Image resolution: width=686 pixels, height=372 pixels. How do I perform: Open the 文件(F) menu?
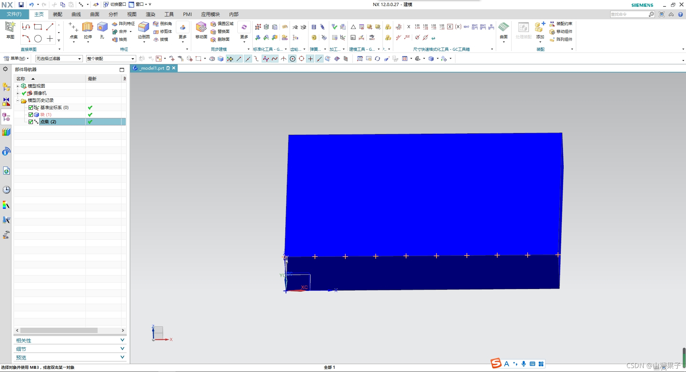click(14, 14)
